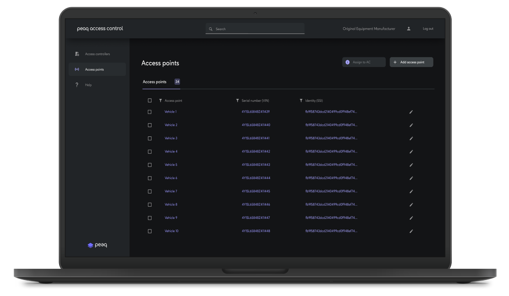
Task: Check the Vehicle 10 row checkbox
Action: pos(150,231)
